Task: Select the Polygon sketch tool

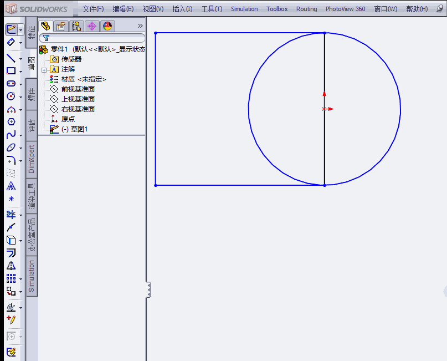Action: (x=11, y=122)
